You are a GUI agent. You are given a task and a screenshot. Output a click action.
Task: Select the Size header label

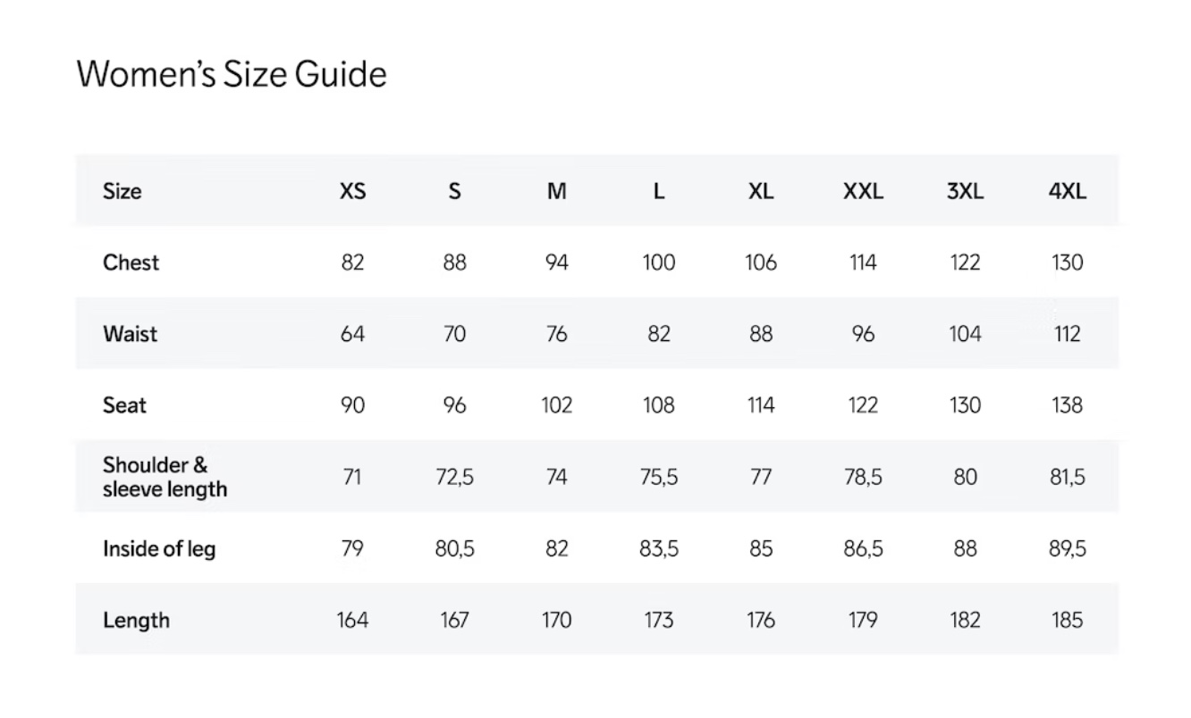tap(122, 191)
